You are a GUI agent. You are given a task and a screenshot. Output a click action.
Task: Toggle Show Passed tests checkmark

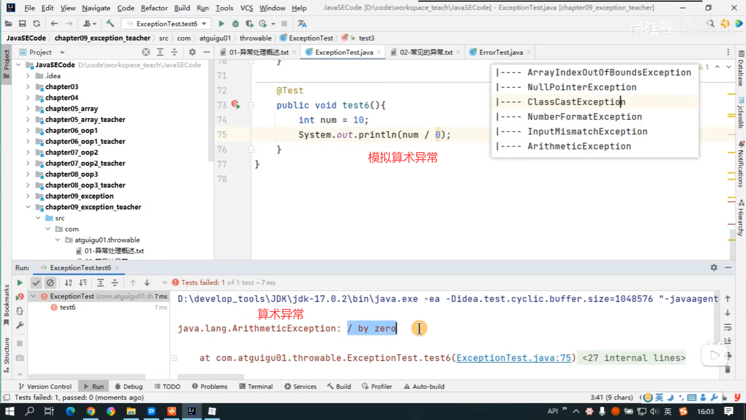[x=36, y=283]
